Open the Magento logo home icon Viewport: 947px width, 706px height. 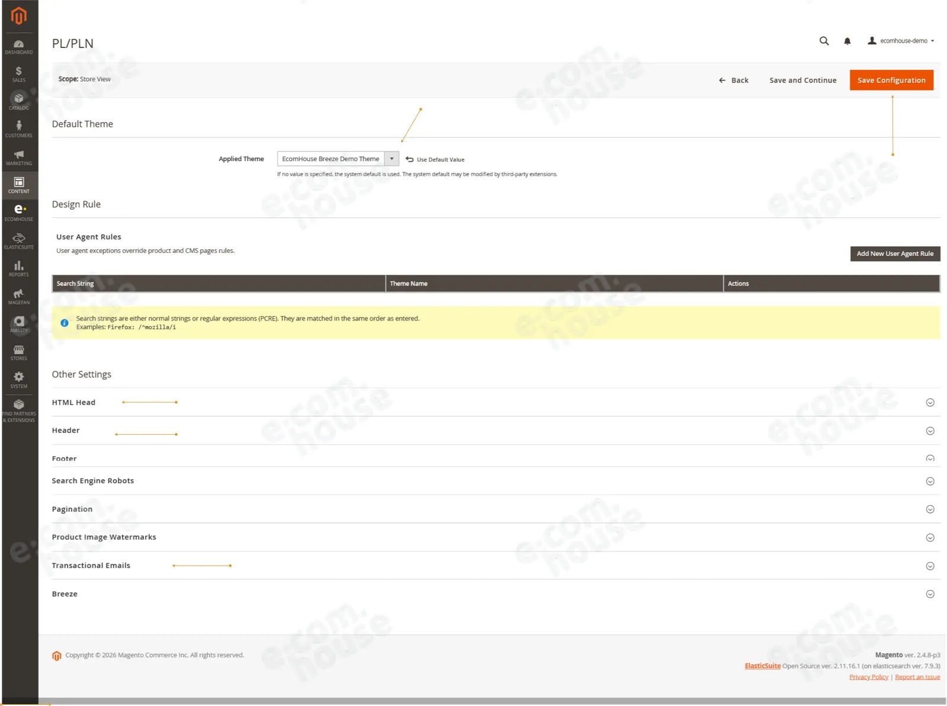[x=19, y=15]
